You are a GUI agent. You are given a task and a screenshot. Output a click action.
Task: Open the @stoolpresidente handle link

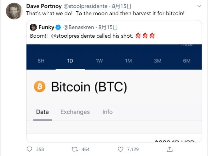86,6
